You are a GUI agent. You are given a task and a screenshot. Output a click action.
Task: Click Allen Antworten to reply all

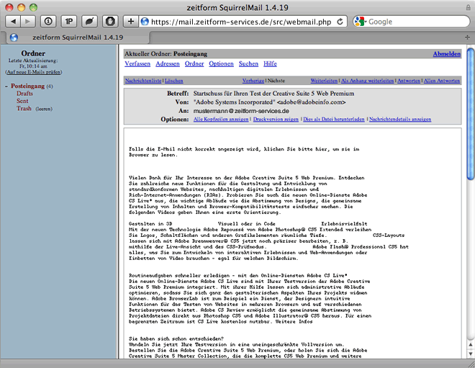click(442, 81)
